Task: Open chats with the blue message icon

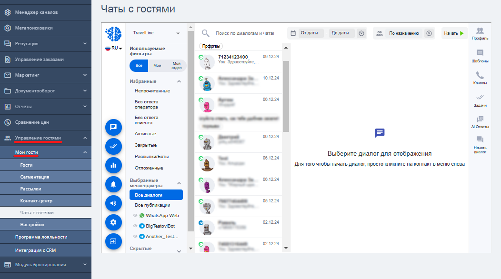Action: click(113, 127)
